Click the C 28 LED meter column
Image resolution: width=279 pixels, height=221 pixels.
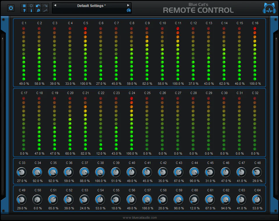pos(193,123)
